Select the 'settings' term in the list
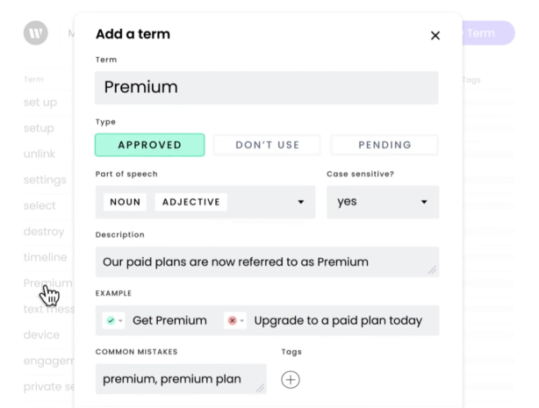 [x=45, y=180]
